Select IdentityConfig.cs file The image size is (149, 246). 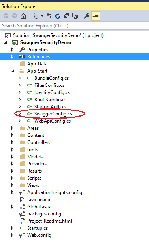(52, 92)
